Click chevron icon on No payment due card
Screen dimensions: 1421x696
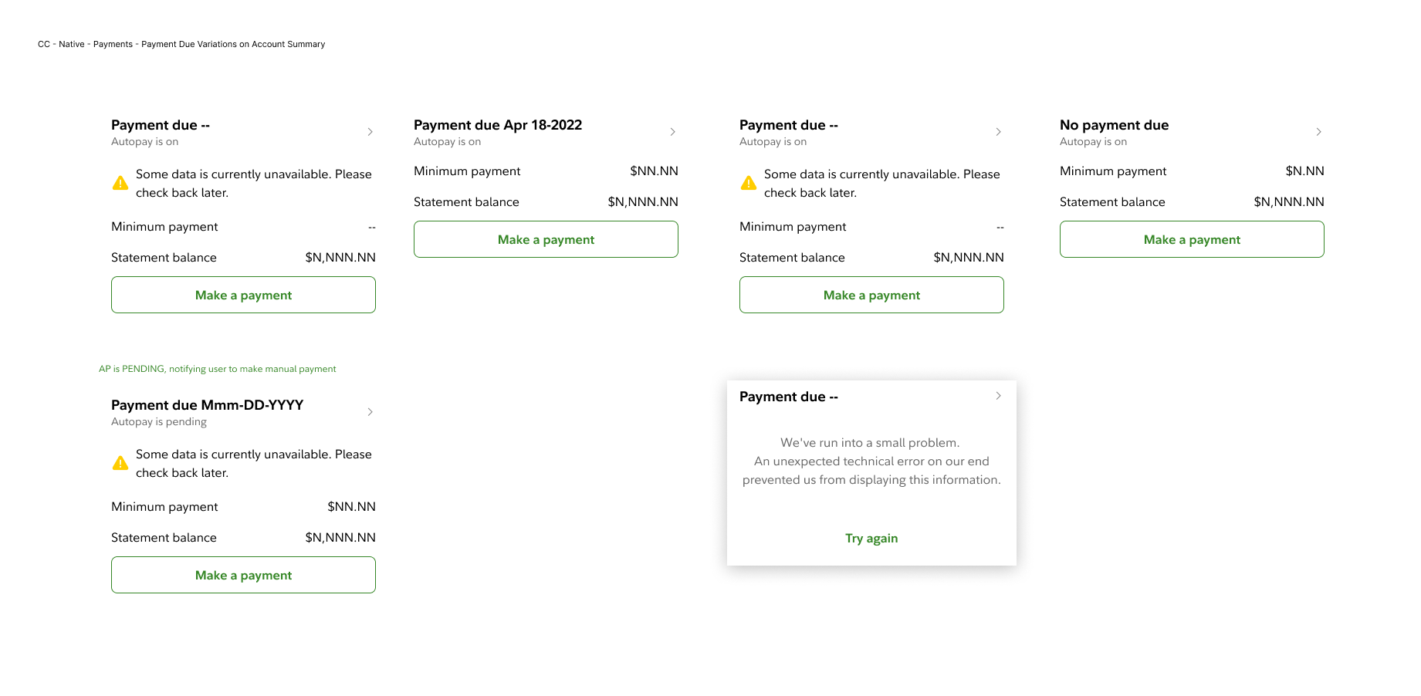coord(1318,131)
